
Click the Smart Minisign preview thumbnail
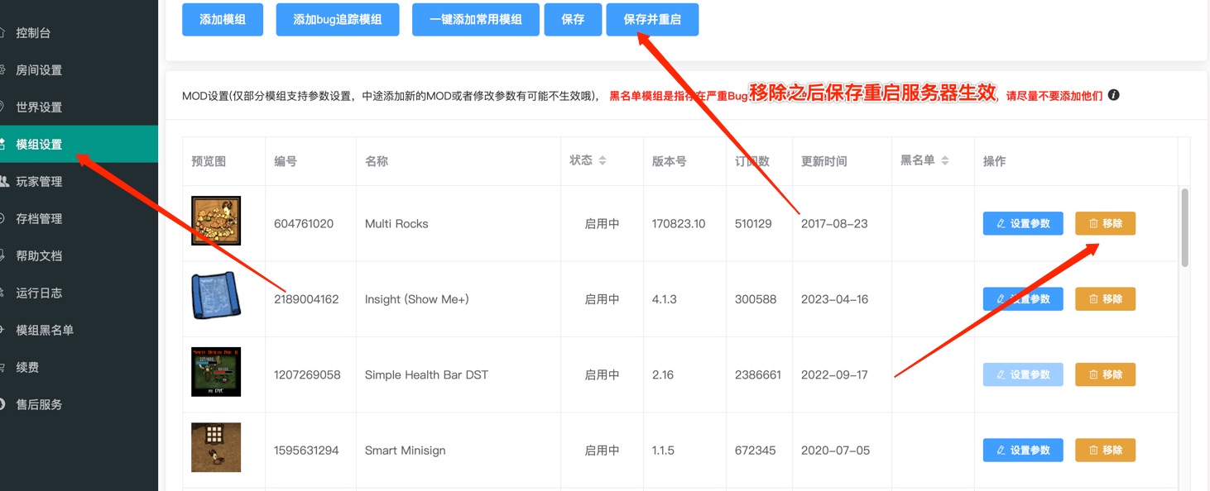click(x=216, y=447)
